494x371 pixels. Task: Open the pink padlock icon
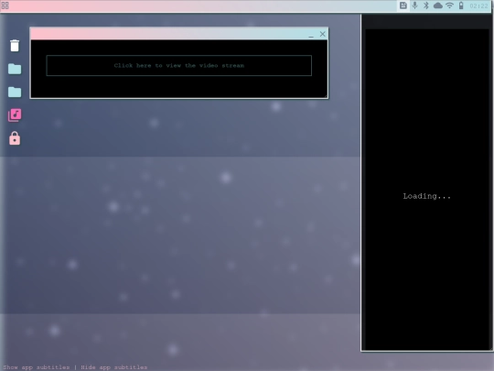coord(15,138)
